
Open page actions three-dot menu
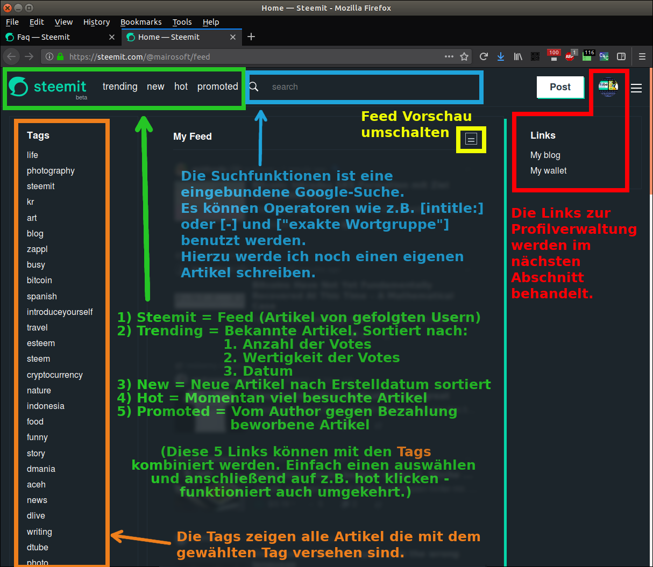[x=449, y=56]
